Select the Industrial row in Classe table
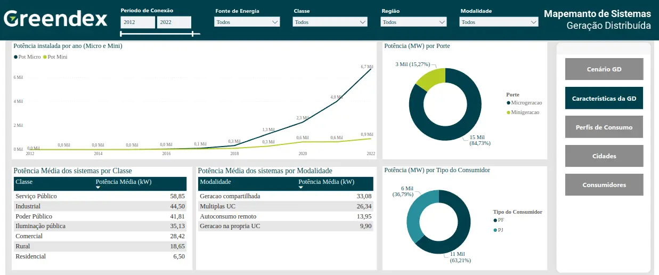Viewport: 659px width, 275px height. coord(100,206)
